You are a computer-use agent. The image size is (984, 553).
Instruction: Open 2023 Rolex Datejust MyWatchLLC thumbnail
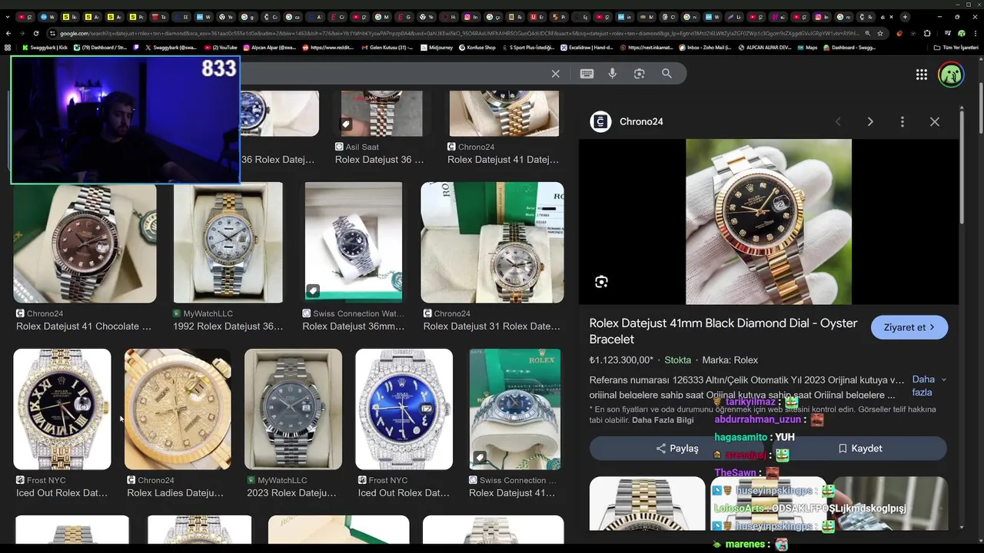(293, 409)
